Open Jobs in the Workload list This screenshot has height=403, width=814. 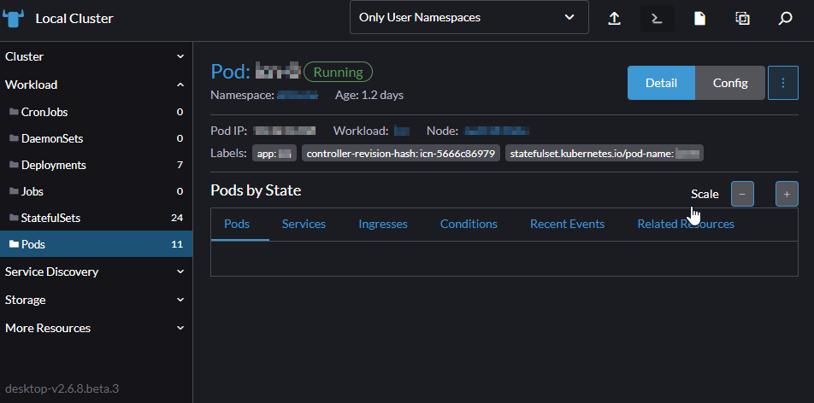[96, 191]
